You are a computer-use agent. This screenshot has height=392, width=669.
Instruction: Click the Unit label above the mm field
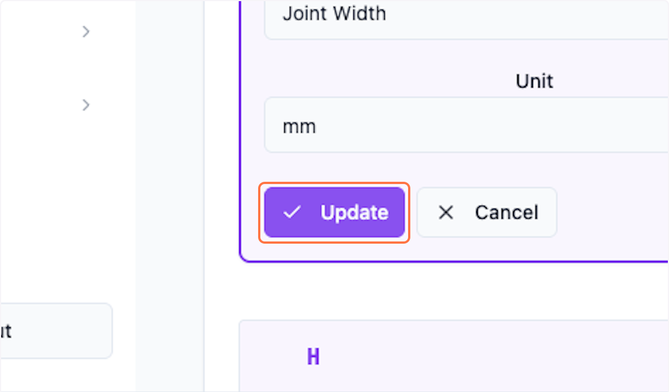click(534, 81)
